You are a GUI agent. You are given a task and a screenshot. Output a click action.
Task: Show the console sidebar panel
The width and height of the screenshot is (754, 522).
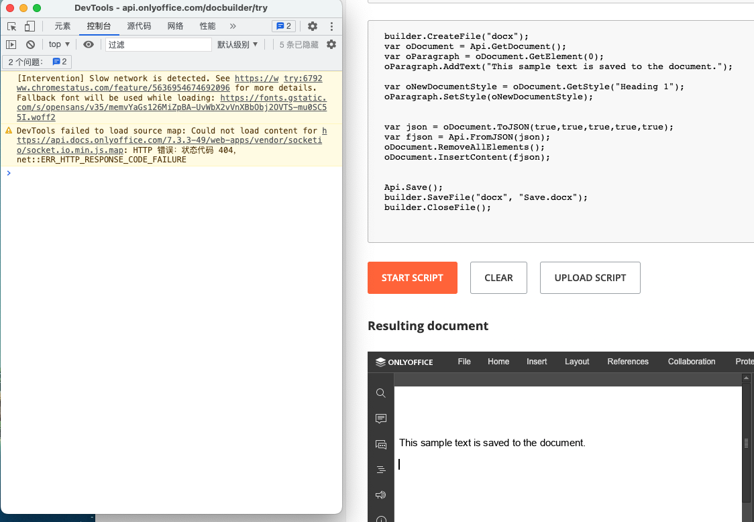point(11,45)
